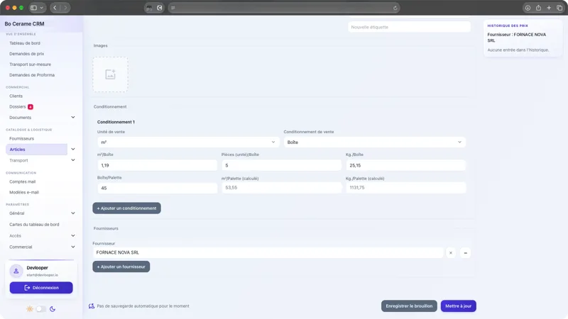Click the Kg/Palette calculated value 1131,75
This screenshot has height=319, width=568.
click(x=405, y=188)
